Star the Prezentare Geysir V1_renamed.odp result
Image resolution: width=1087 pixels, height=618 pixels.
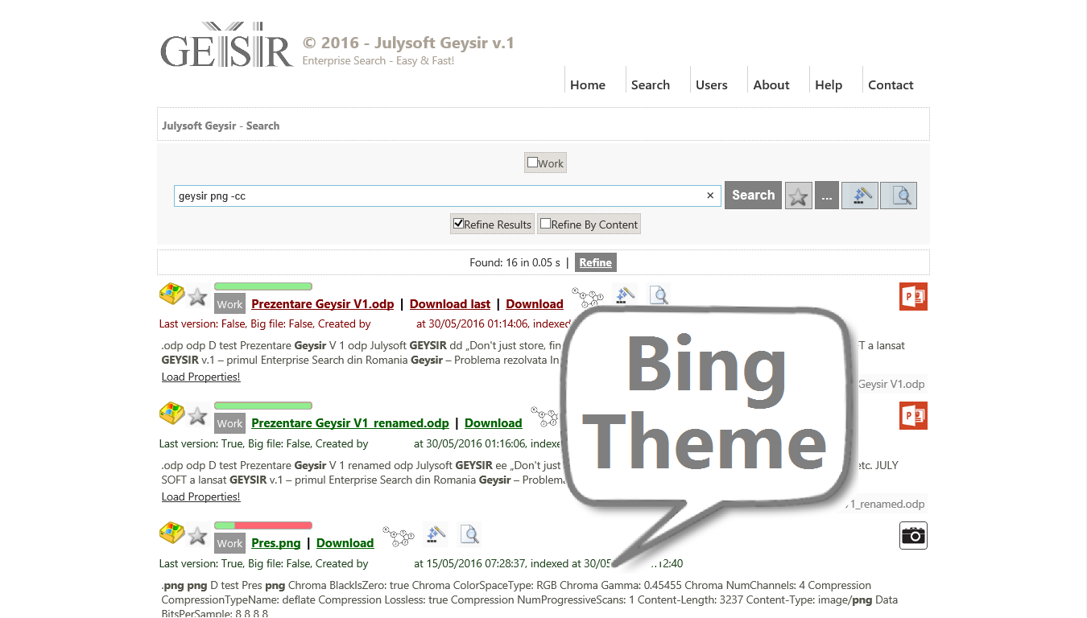pos(197,417)
